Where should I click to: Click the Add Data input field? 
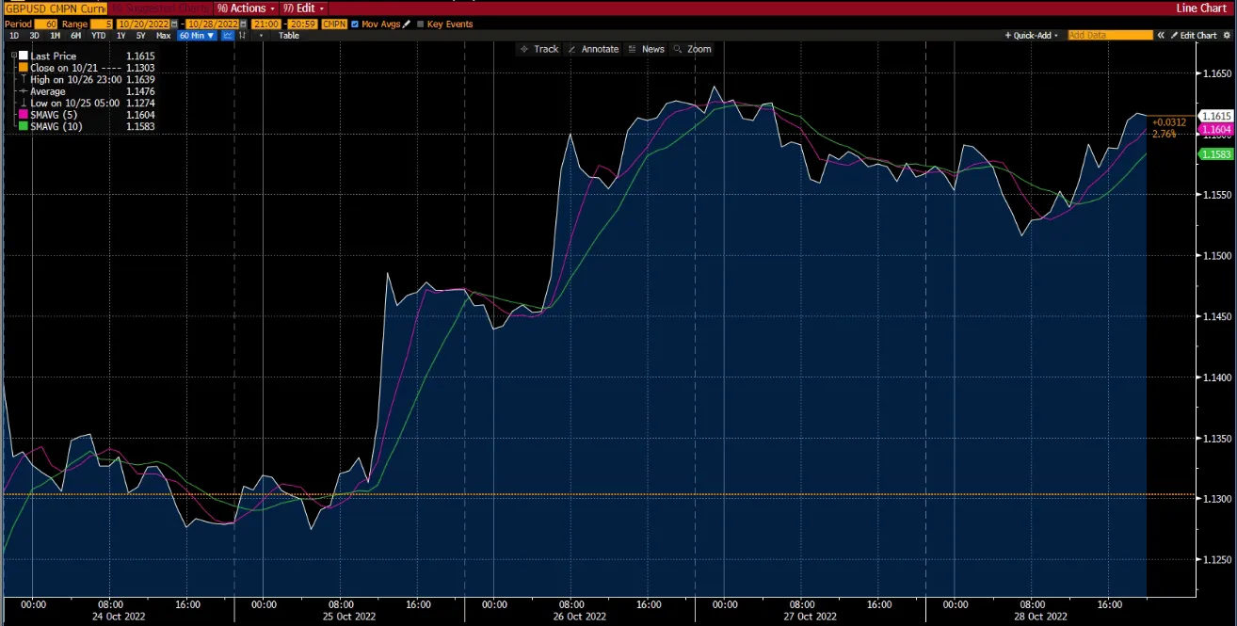pyautogui.click(x=1111, y=35)
